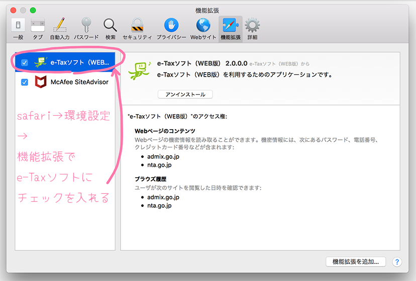The height and width of the screenshot is (281, 416).
Task: Click the ブラウズ履歴 heading
Action: (x=150, y=179)
